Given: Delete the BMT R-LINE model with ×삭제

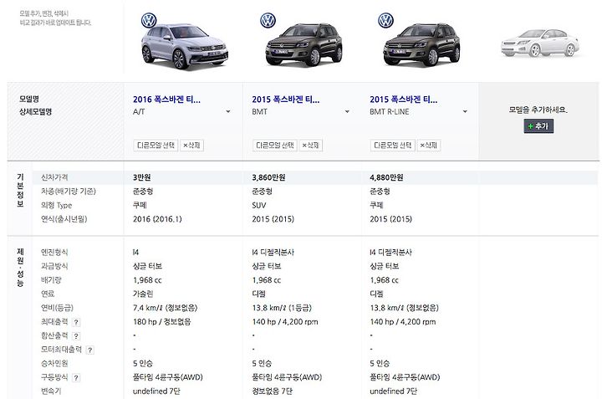Looking at the screenshot, I should click(x=428, y=146).
